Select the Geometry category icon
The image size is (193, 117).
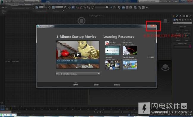(175, 20)
